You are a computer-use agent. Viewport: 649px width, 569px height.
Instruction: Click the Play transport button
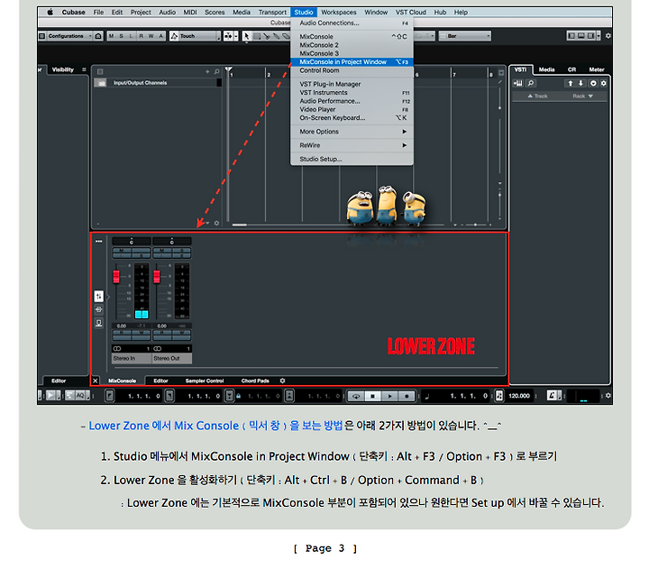click(389, 396)
